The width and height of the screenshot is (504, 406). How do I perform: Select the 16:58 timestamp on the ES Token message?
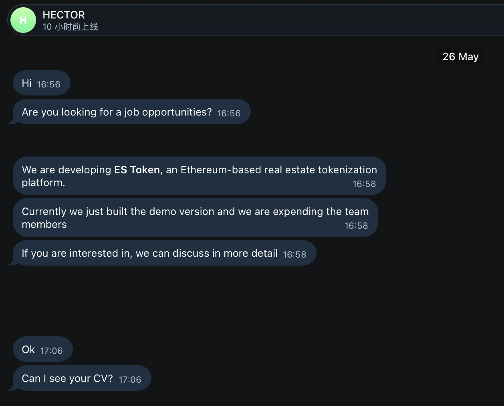point(364,184)
